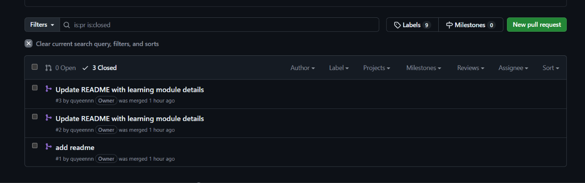Screen dimensions: 585x183
Task: Click the Labels tag icon
Action: [397, 25]
